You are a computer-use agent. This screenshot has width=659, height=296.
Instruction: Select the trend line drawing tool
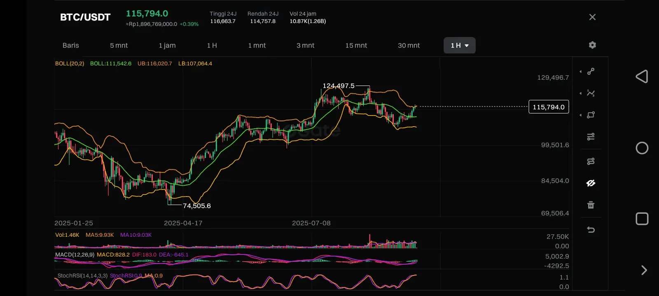click(591, 72)
